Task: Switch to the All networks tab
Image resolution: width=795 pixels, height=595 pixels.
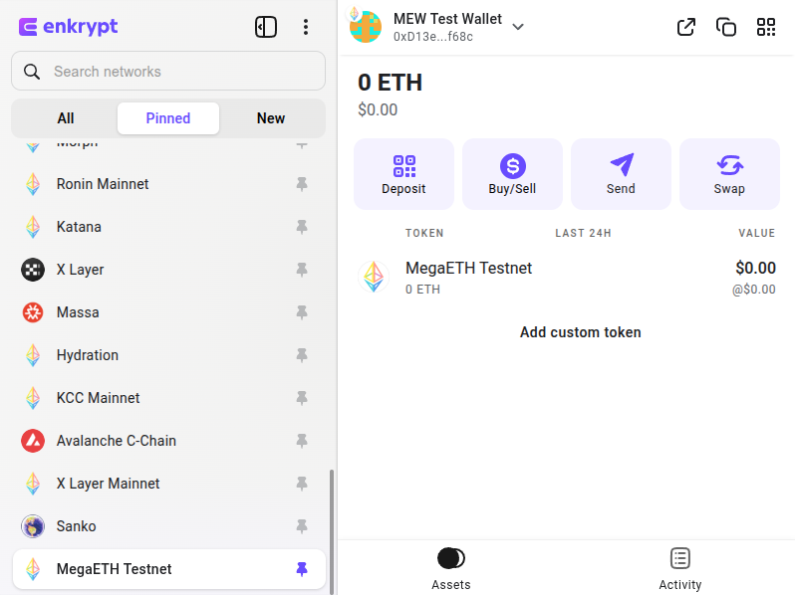Action: [x=66, y=118]
